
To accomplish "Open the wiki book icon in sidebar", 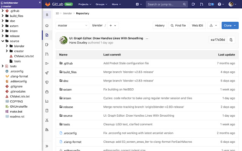I will [47, 111].
